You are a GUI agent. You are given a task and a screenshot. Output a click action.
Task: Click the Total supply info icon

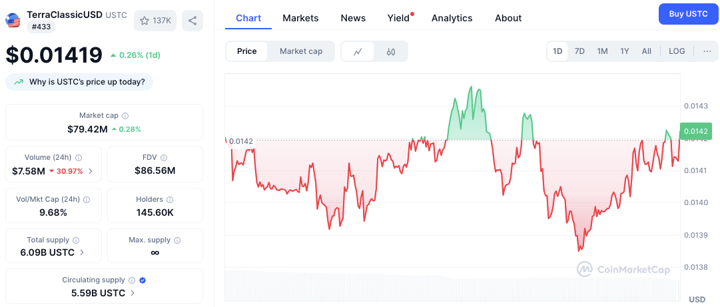[x=76, y=240]
